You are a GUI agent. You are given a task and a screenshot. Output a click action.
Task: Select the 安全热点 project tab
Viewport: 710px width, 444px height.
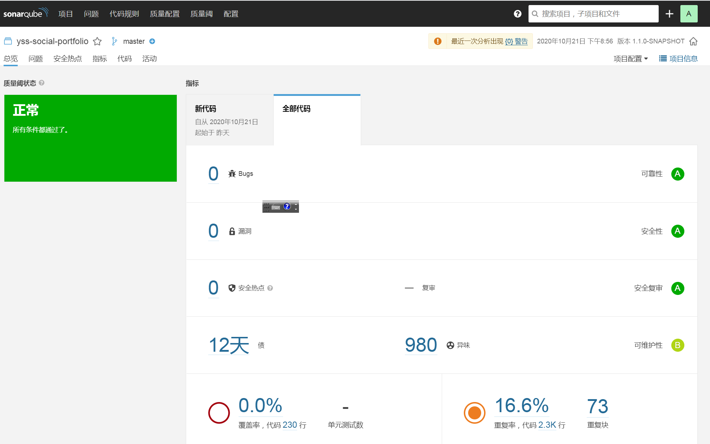[x=68, y=59]
